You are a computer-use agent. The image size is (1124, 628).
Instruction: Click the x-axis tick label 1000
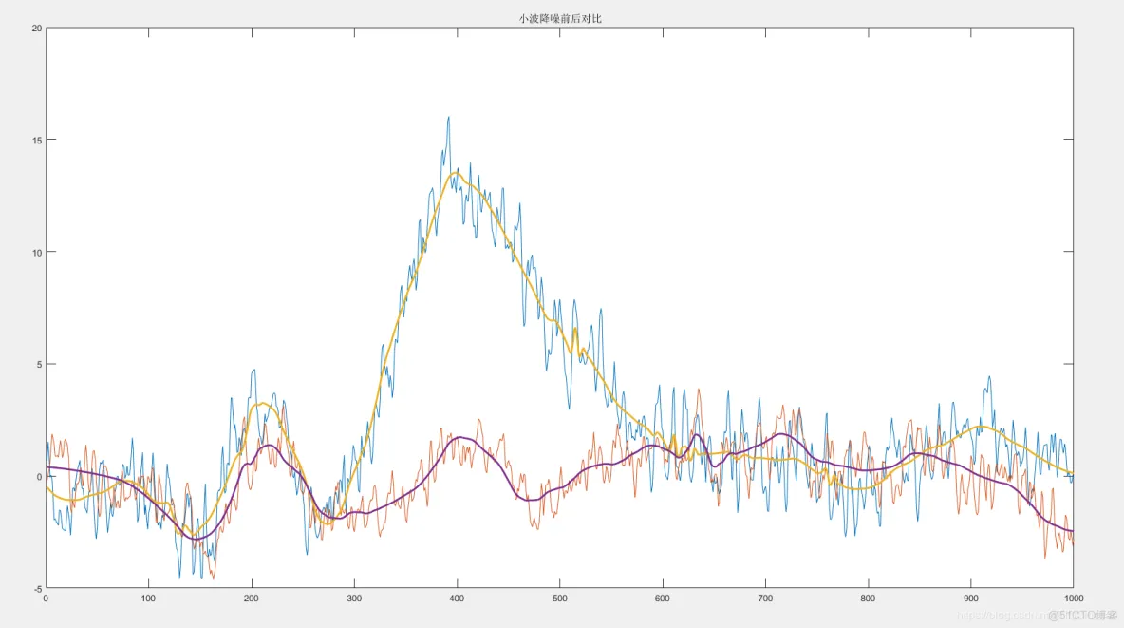[1075, 599]
